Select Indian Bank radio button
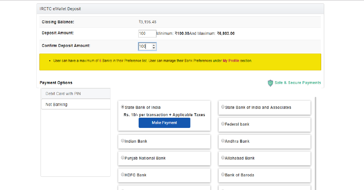Viewport: 364px width, 190px height. 123,140
